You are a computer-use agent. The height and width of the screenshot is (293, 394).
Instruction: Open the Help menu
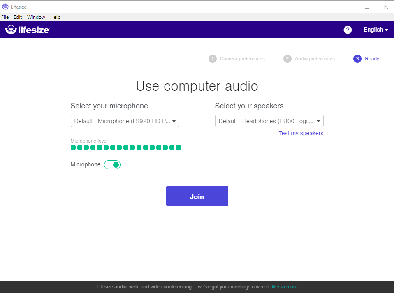click(x=55, y=17)
